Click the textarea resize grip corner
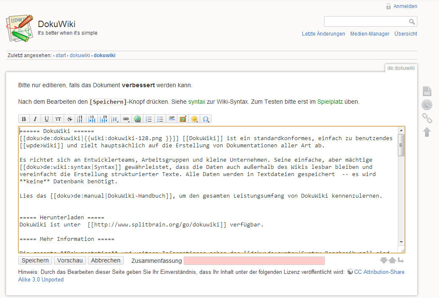 [x=403, y=251]
